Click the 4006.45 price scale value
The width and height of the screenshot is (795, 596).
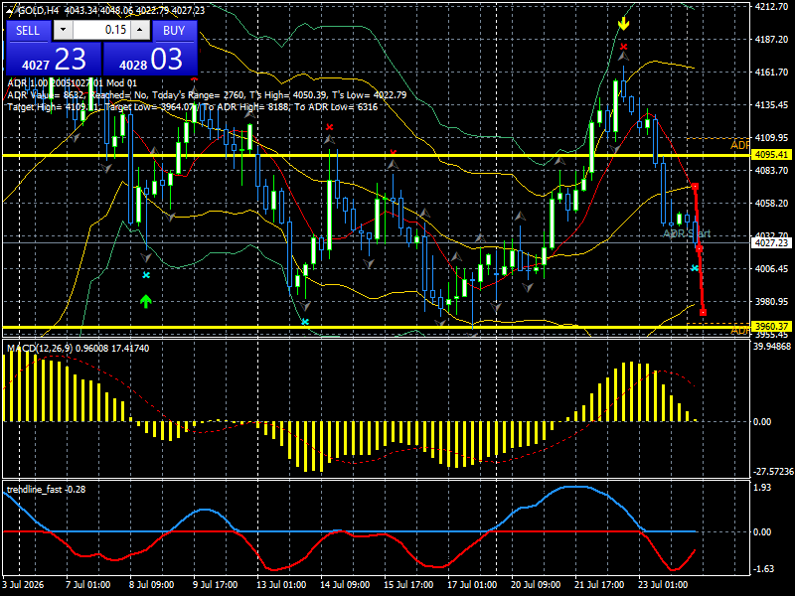pyautogui.click(x=771, y=268)
